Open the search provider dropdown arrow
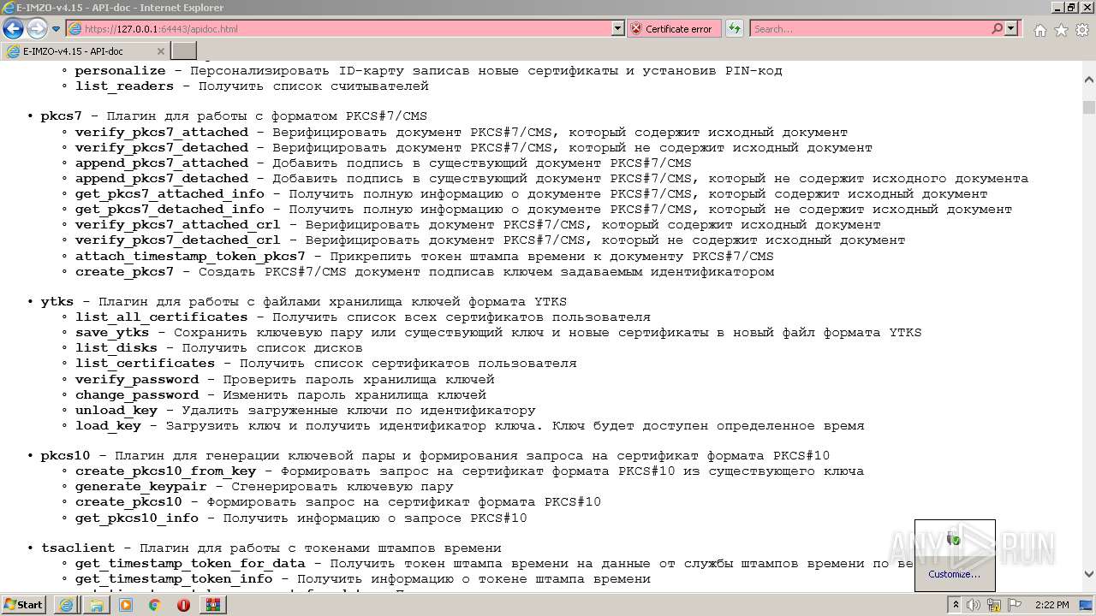The height and width of the screenshot is (616, 1096). (x=1011, y=28)
